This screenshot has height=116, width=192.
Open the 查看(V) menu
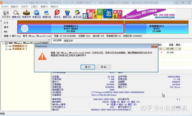pyautogui.click(x=44, y=7)
